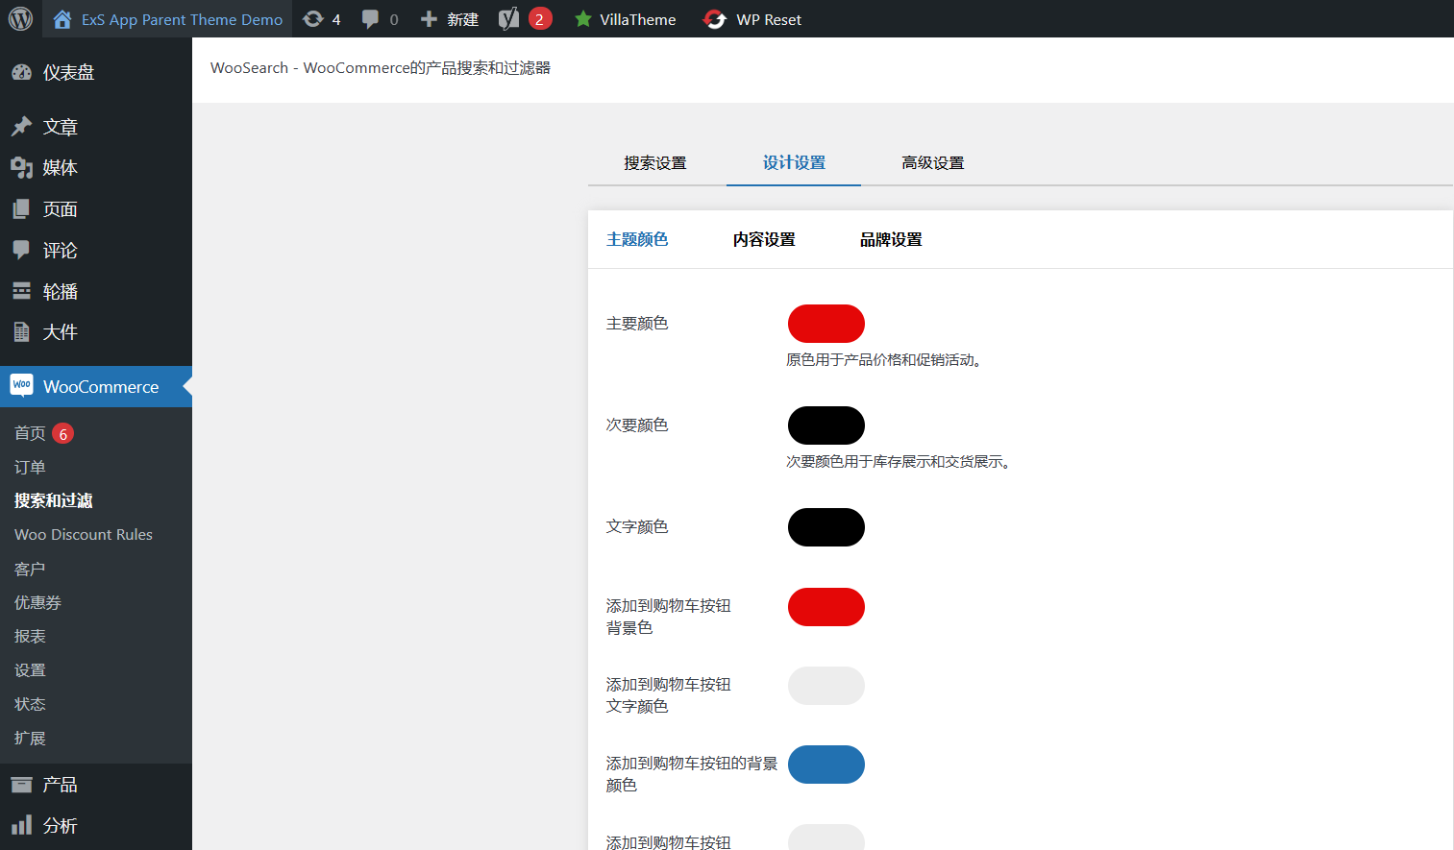This screenshot has height=850, width=1454.
Task: Click the 分析 analytics bar-chart icon
Action: (x=21, y=826)
